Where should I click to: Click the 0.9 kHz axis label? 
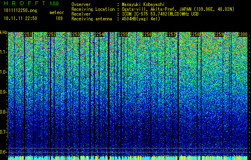click(x=3, y=92)
